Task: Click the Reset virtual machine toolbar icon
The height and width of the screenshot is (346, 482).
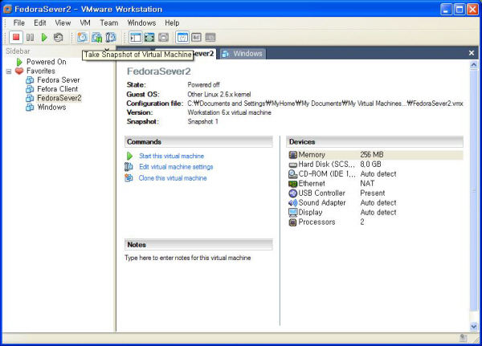Action: tap(58, 38)
